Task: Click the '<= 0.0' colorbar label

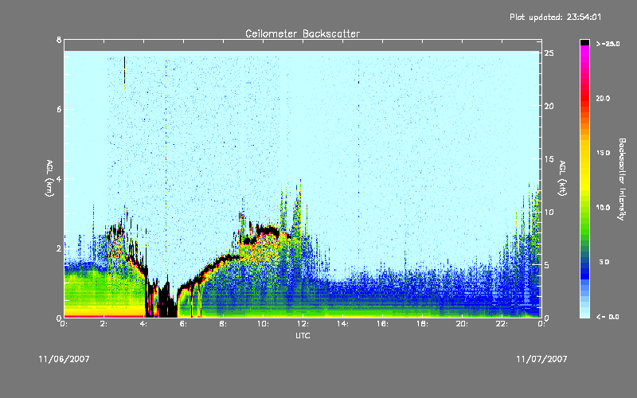Action: pyautogui.click(x=608, y=317)
